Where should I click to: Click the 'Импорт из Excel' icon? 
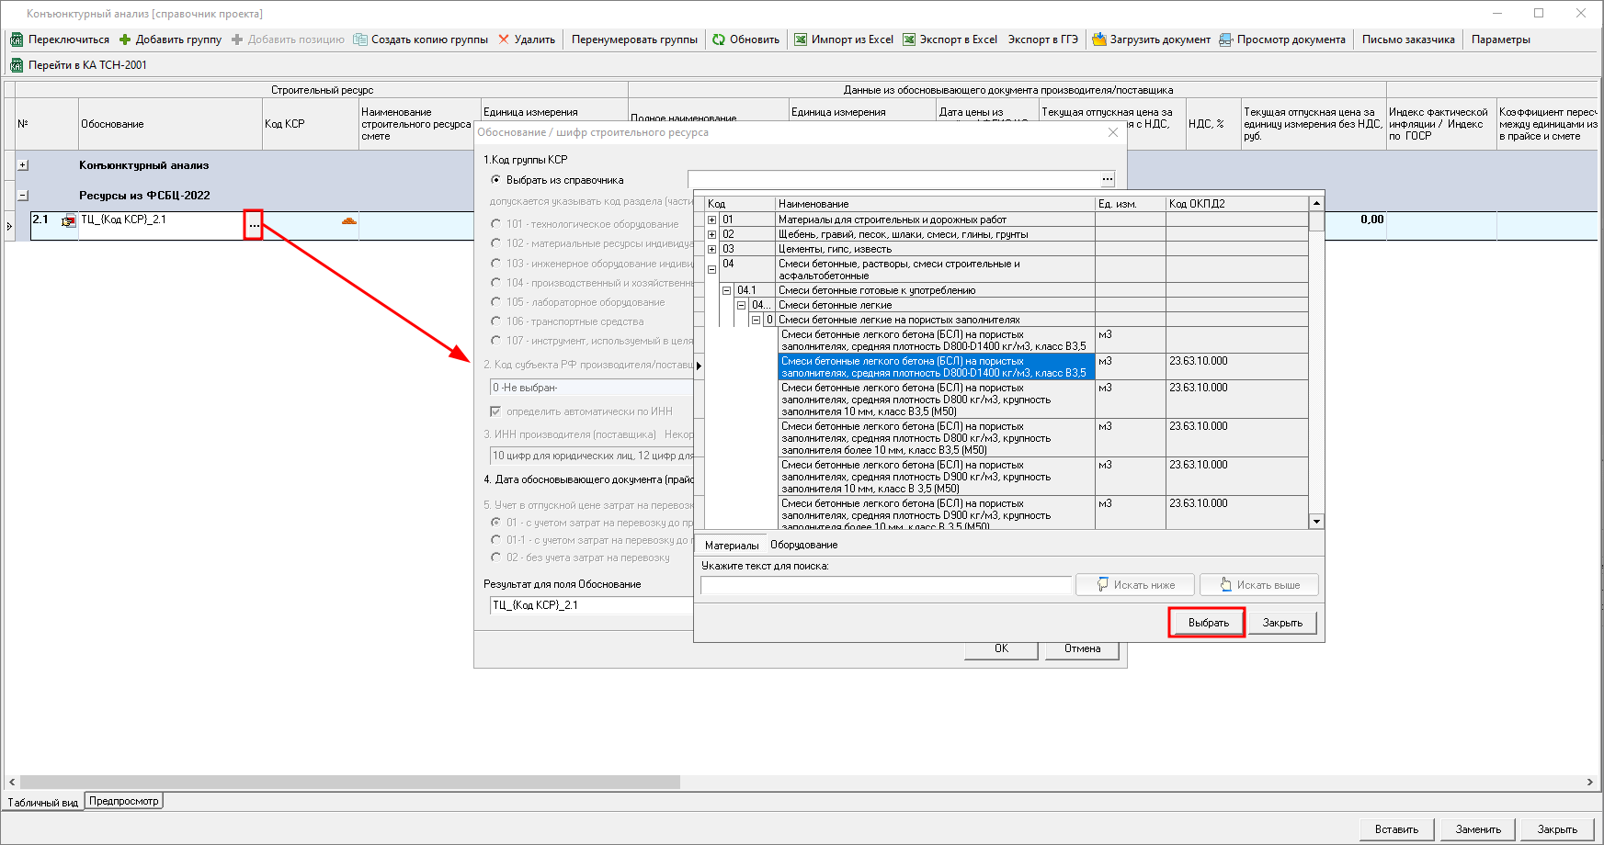[801, 39]
